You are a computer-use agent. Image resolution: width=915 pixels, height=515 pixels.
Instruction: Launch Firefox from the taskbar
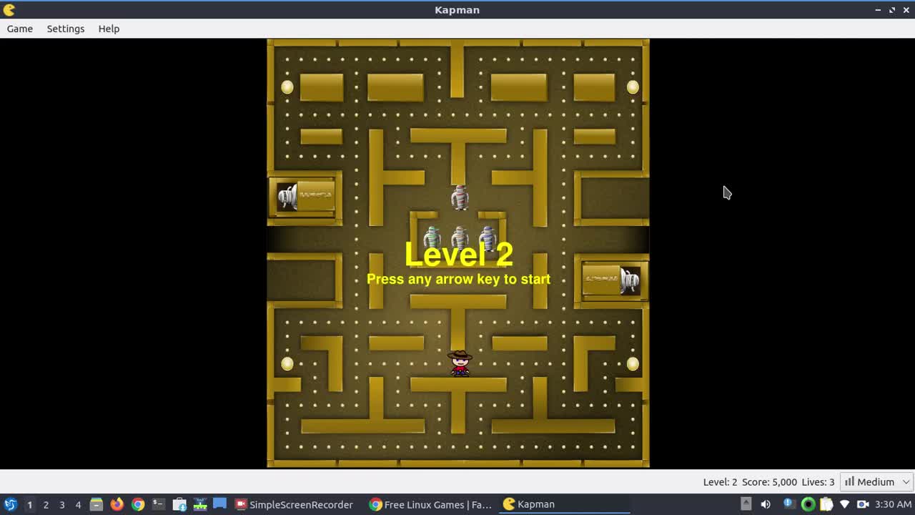click(x=117, y=504)
